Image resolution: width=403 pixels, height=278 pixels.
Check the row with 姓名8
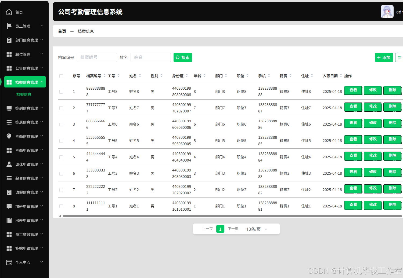61,92
